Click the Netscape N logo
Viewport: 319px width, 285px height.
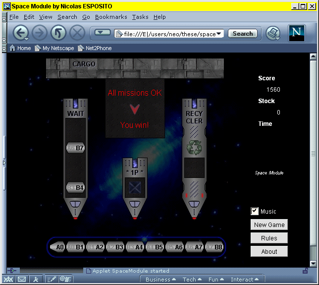point(297,33)
